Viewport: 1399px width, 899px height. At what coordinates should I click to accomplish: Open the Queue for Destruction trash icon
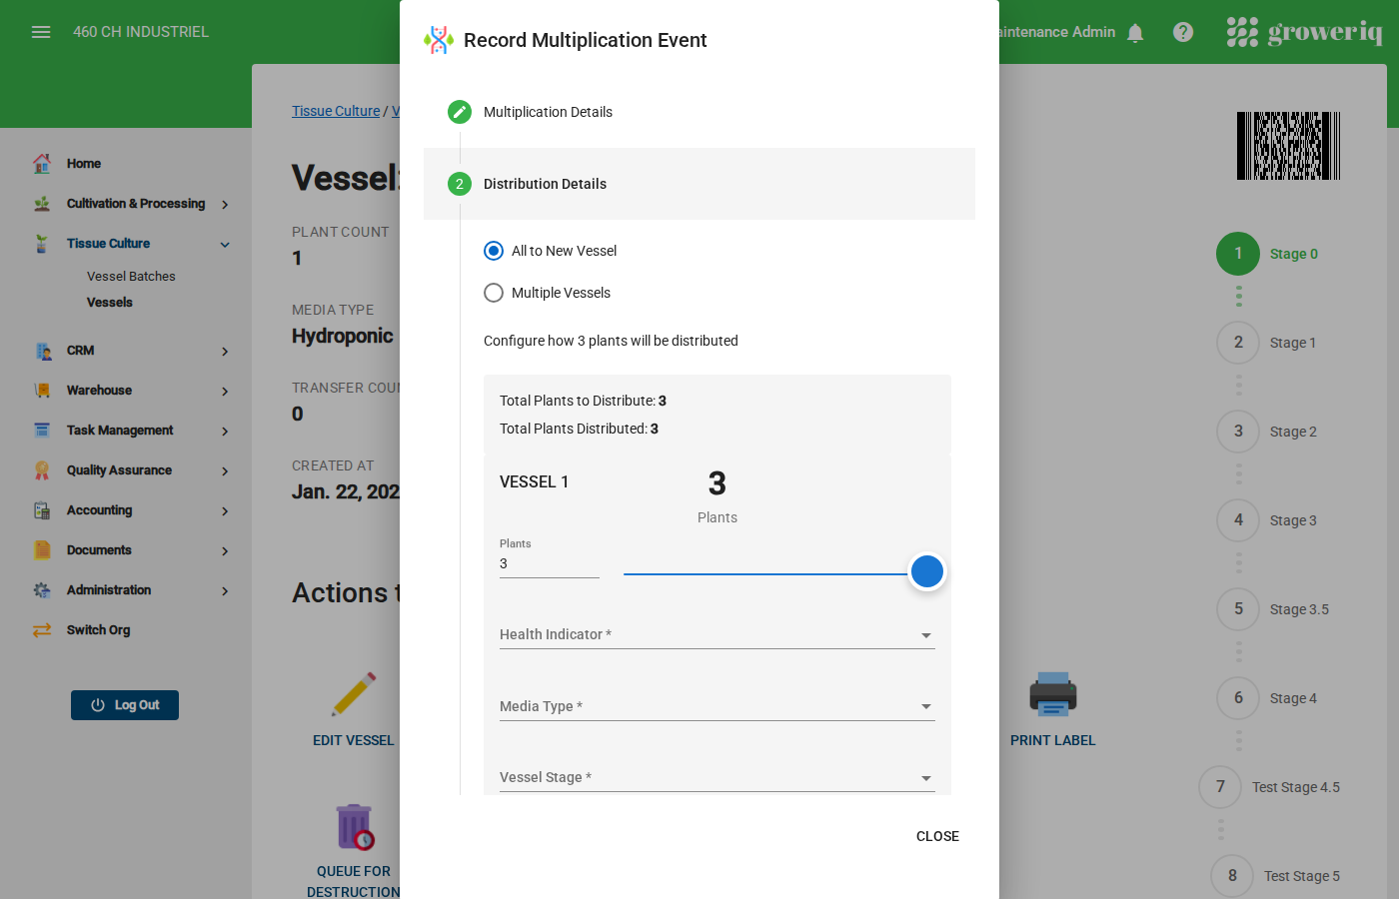click(354, 826)
